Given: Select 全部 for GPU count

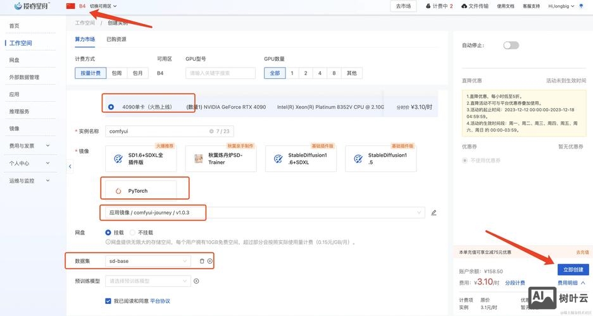Looking at the screenshot, I should pyautogui.click(x=275, y=73).
